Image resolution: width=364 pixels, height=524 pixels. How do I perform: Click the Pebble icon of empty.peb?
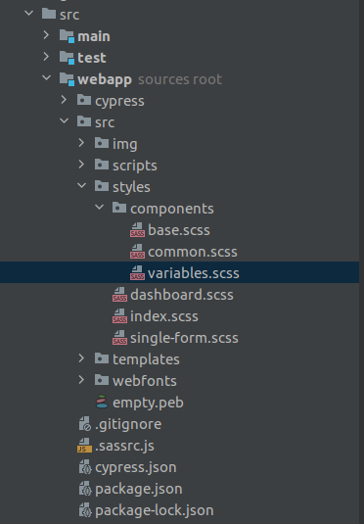tap(102, 402)
